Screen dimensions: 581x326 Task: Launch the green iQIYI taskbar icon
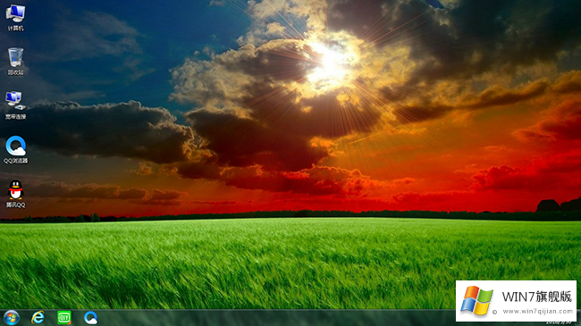tap(64, 318)
